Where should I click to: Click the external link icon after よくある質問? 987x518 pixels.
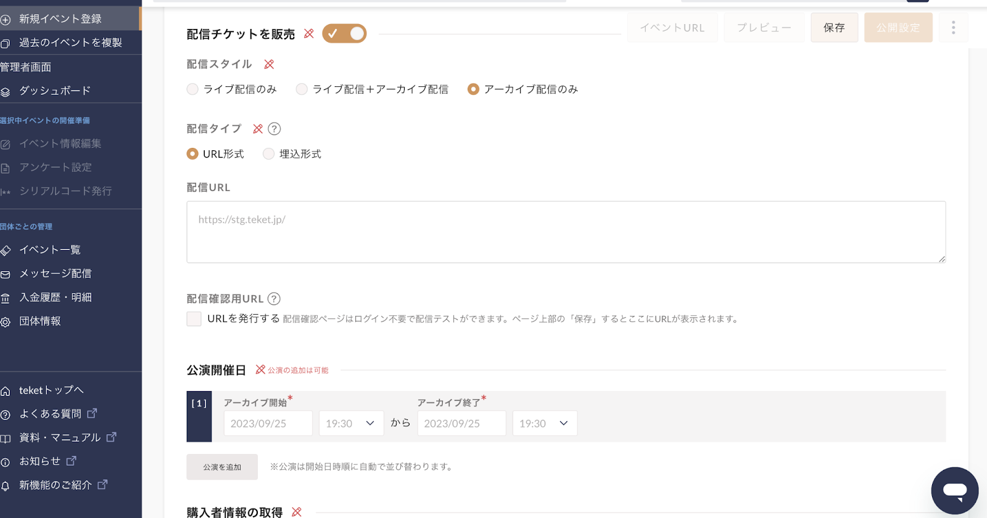click(92, 413)
